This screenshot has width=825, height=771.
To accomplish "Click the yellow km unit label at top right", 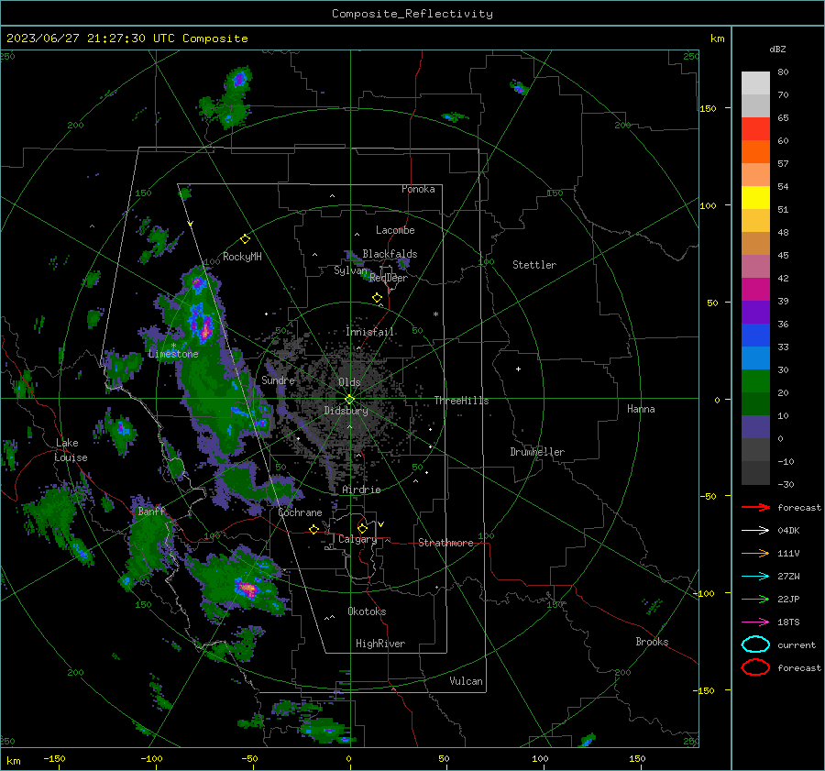I will 717,39.
